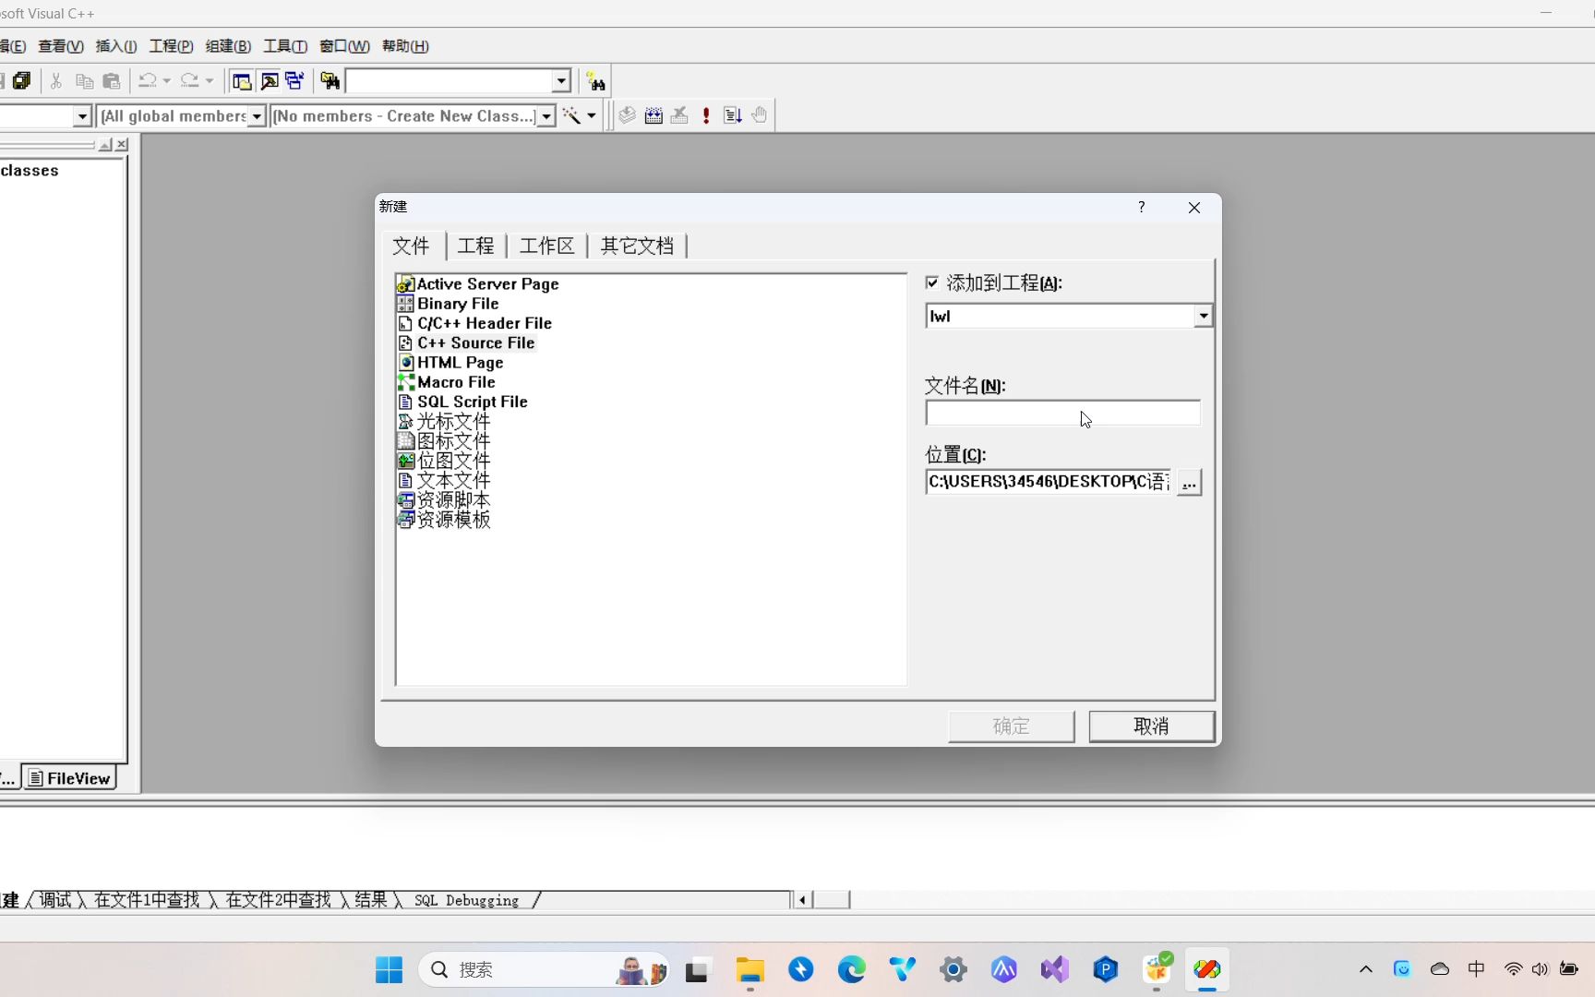Click the Redo arrow icon

coord(190,81)
